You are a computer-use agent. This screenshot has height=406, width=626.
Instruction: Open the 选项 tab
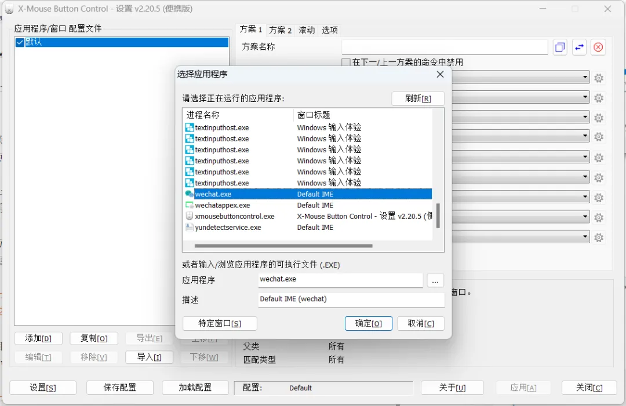[330, 30]
